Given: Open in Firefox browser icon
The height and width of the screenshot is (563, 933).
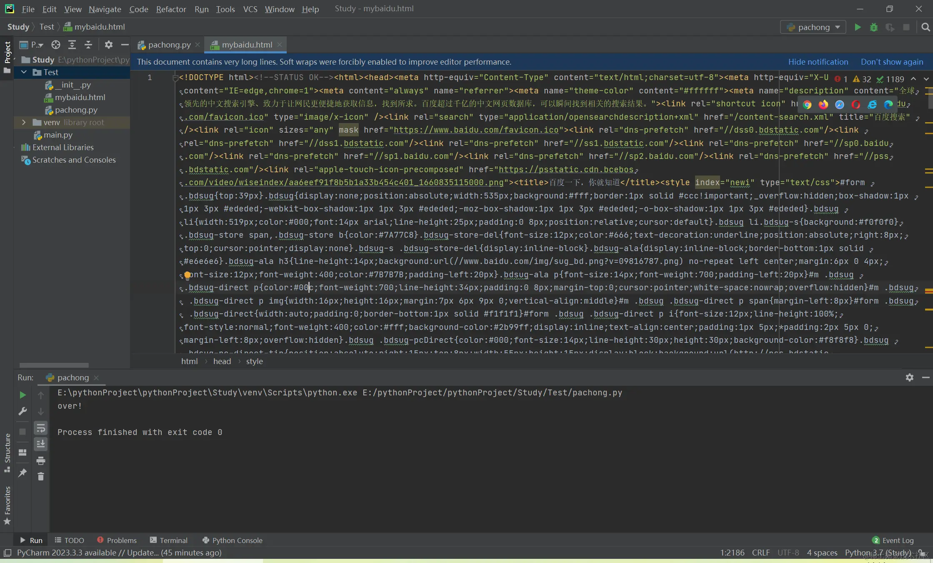Looking at the screenshot, I should pyautogui.click(x=823, y=105).
